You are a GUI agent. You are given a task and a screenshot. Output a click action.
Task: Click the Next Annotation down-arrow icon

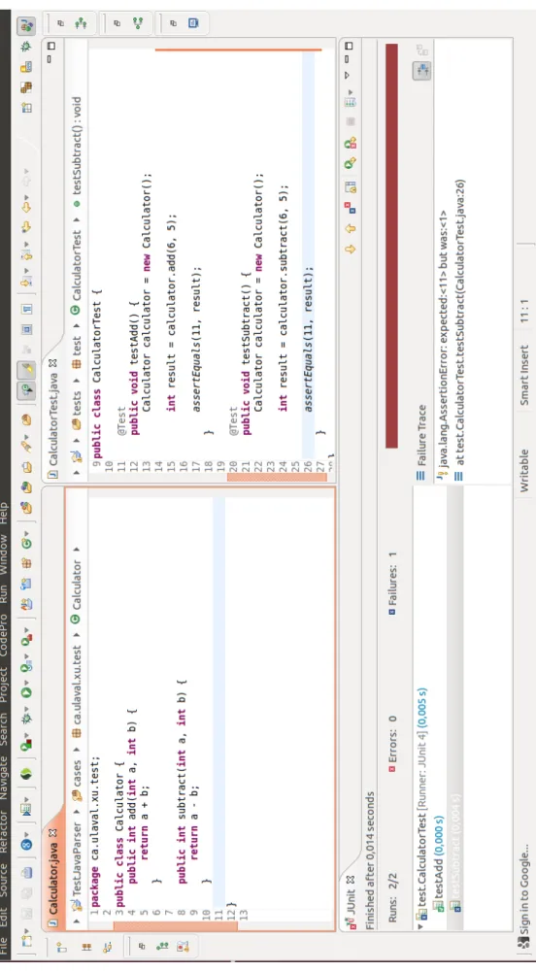(26, 282)
